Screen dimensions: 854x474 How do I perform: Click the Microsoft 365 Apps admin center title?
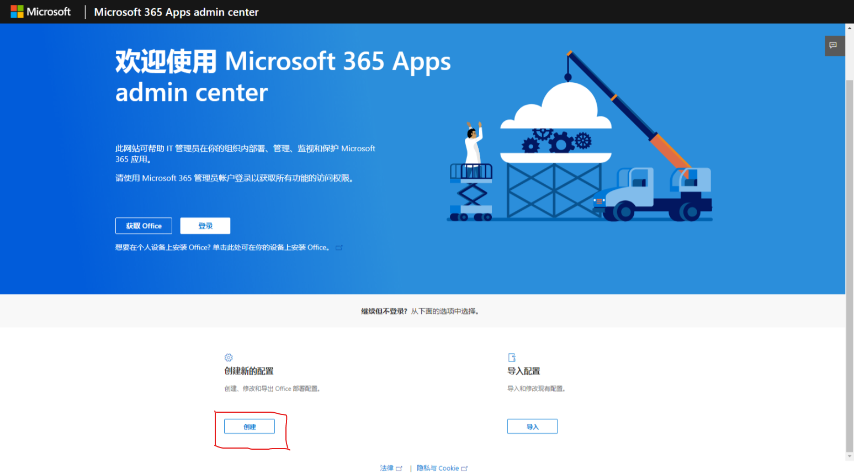click(176, 12)
